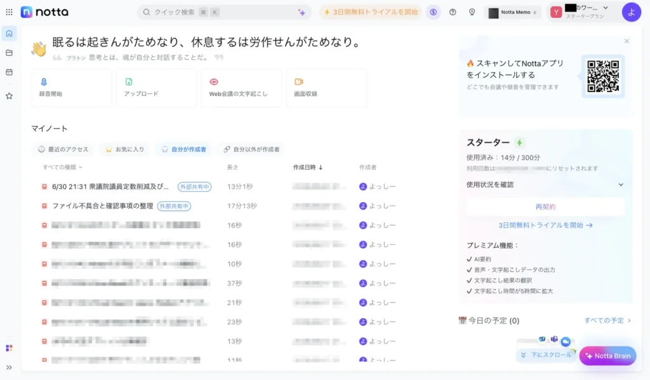Click the Notta logo
Image resolution: width=650 pixels, height=380 pixels.
pos(45,12)
